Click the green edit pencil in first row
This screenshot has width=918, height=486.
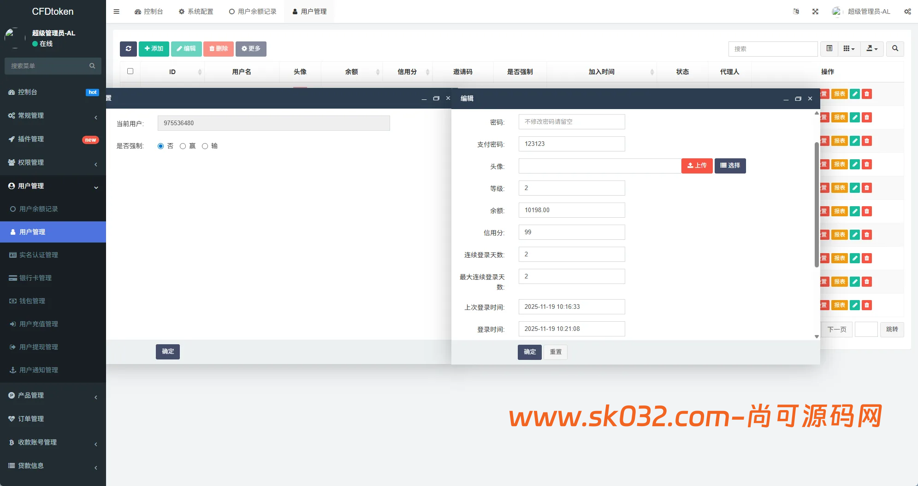(x=855, y=94)
